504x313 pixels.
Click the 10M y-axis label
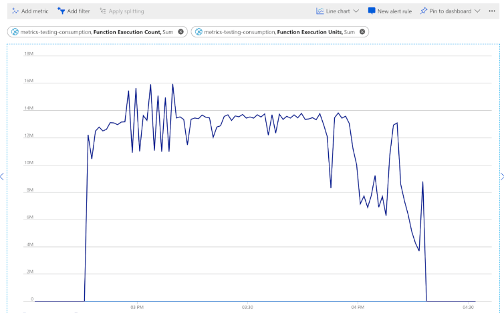tap(29, 162)
